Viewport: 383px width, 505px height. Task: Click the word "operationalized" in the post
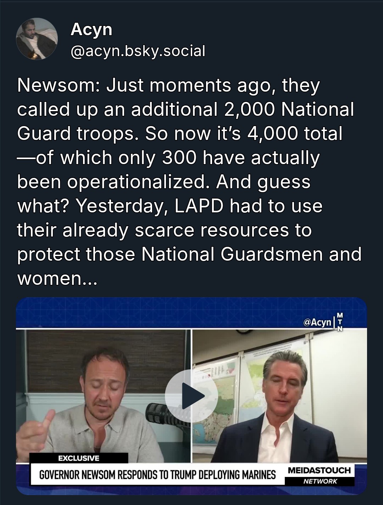[136, 182]
